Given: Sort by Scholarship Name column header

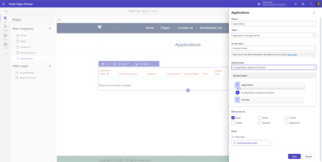Looking at the screenshot, I should 128,74.
